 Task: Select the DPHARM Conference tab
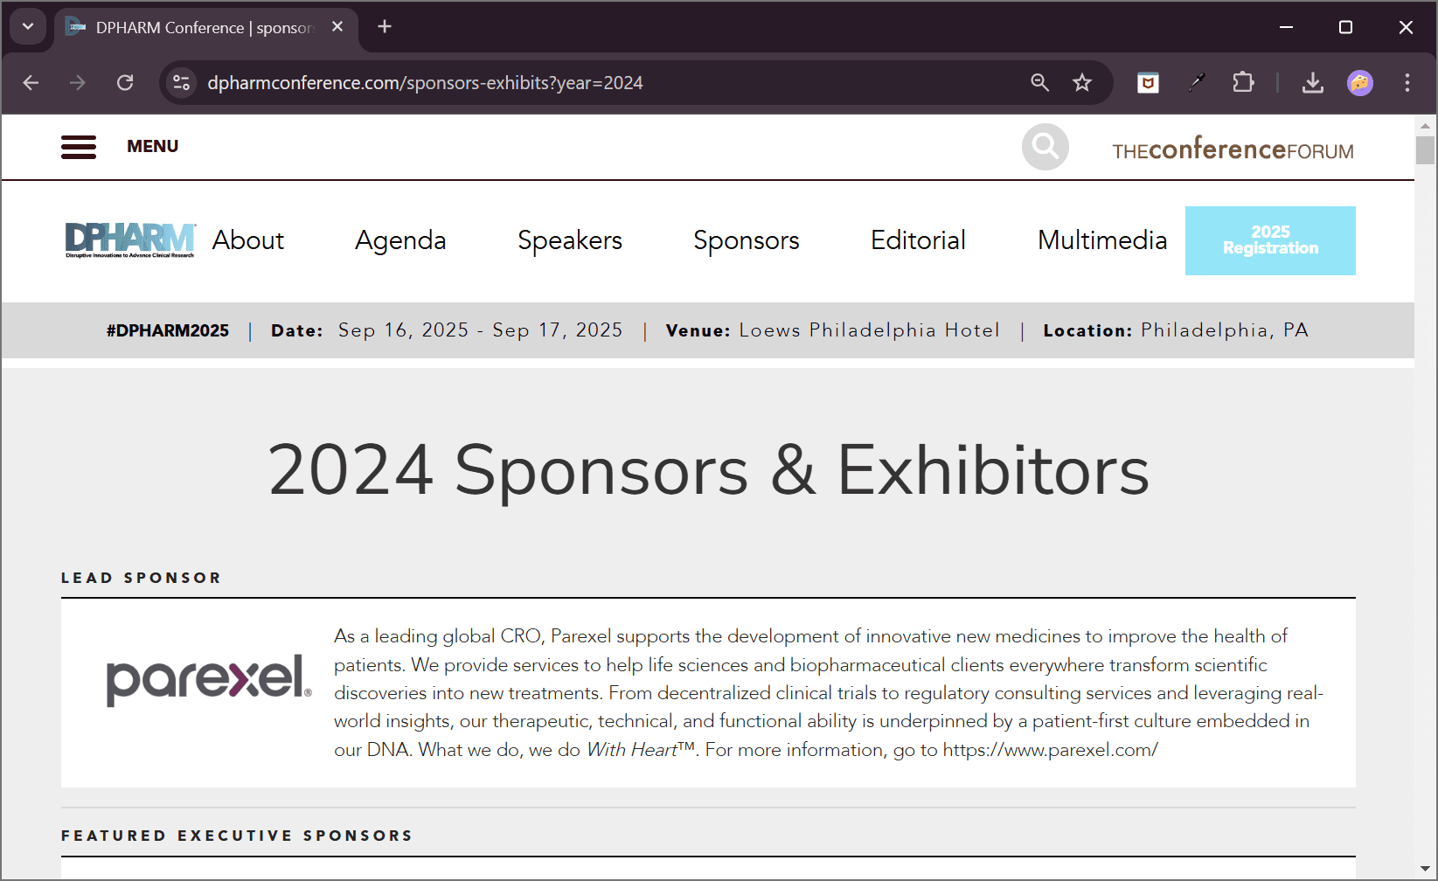pos(205,28)
